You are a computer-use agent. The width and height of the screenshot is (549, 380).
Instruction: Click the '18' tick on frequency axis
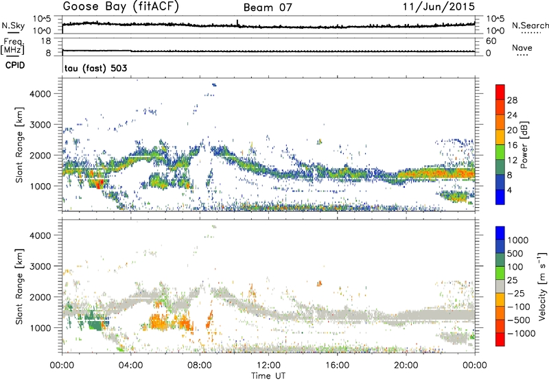(x=47, y=41)
